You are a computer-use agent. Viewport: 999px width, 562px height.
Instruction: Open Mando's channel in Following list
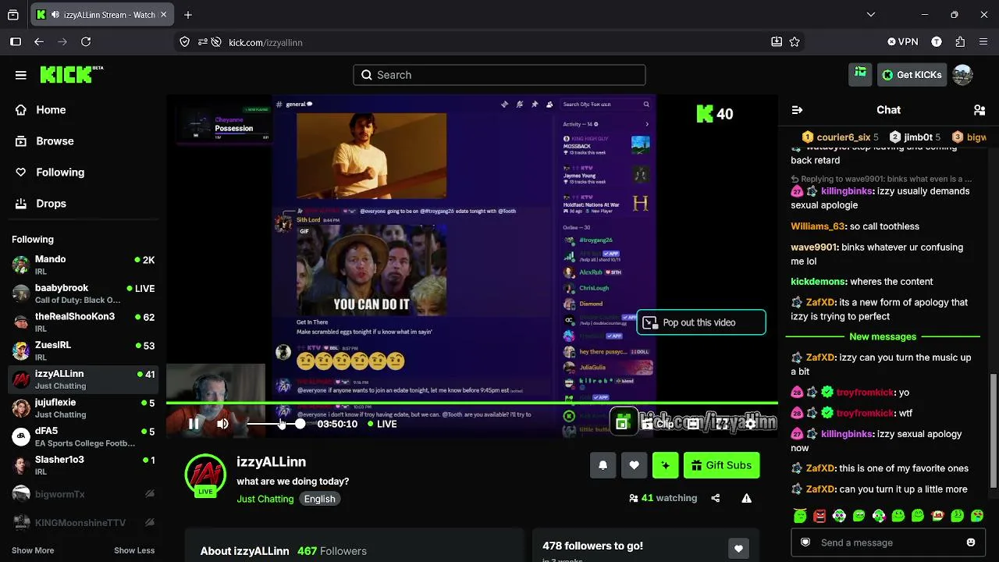[x=84, y=265]
